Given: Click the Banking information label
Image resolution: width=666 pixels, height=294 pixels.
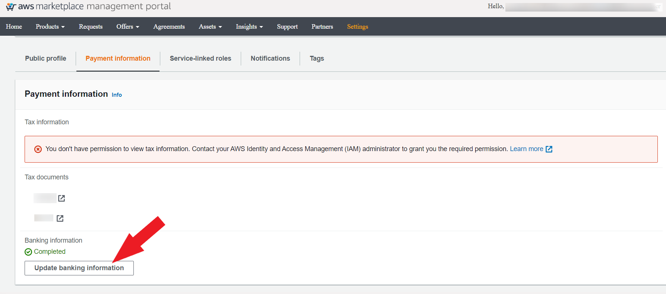Looking at the screenshot, I should coord(53,240).
